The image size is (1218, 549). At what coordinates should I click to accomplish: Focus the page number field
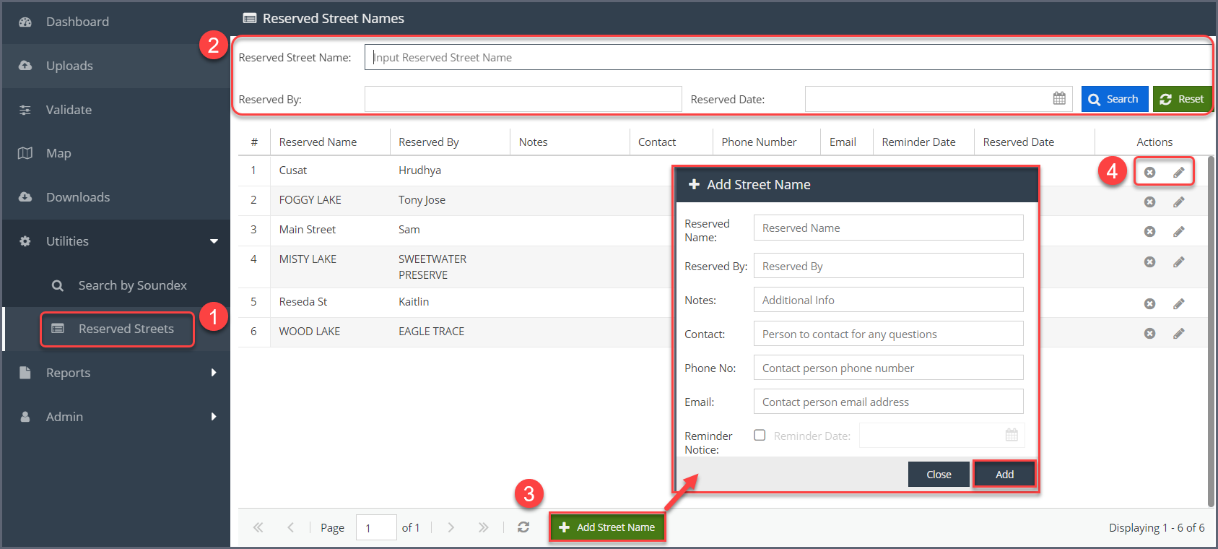(x=376, y=527)
